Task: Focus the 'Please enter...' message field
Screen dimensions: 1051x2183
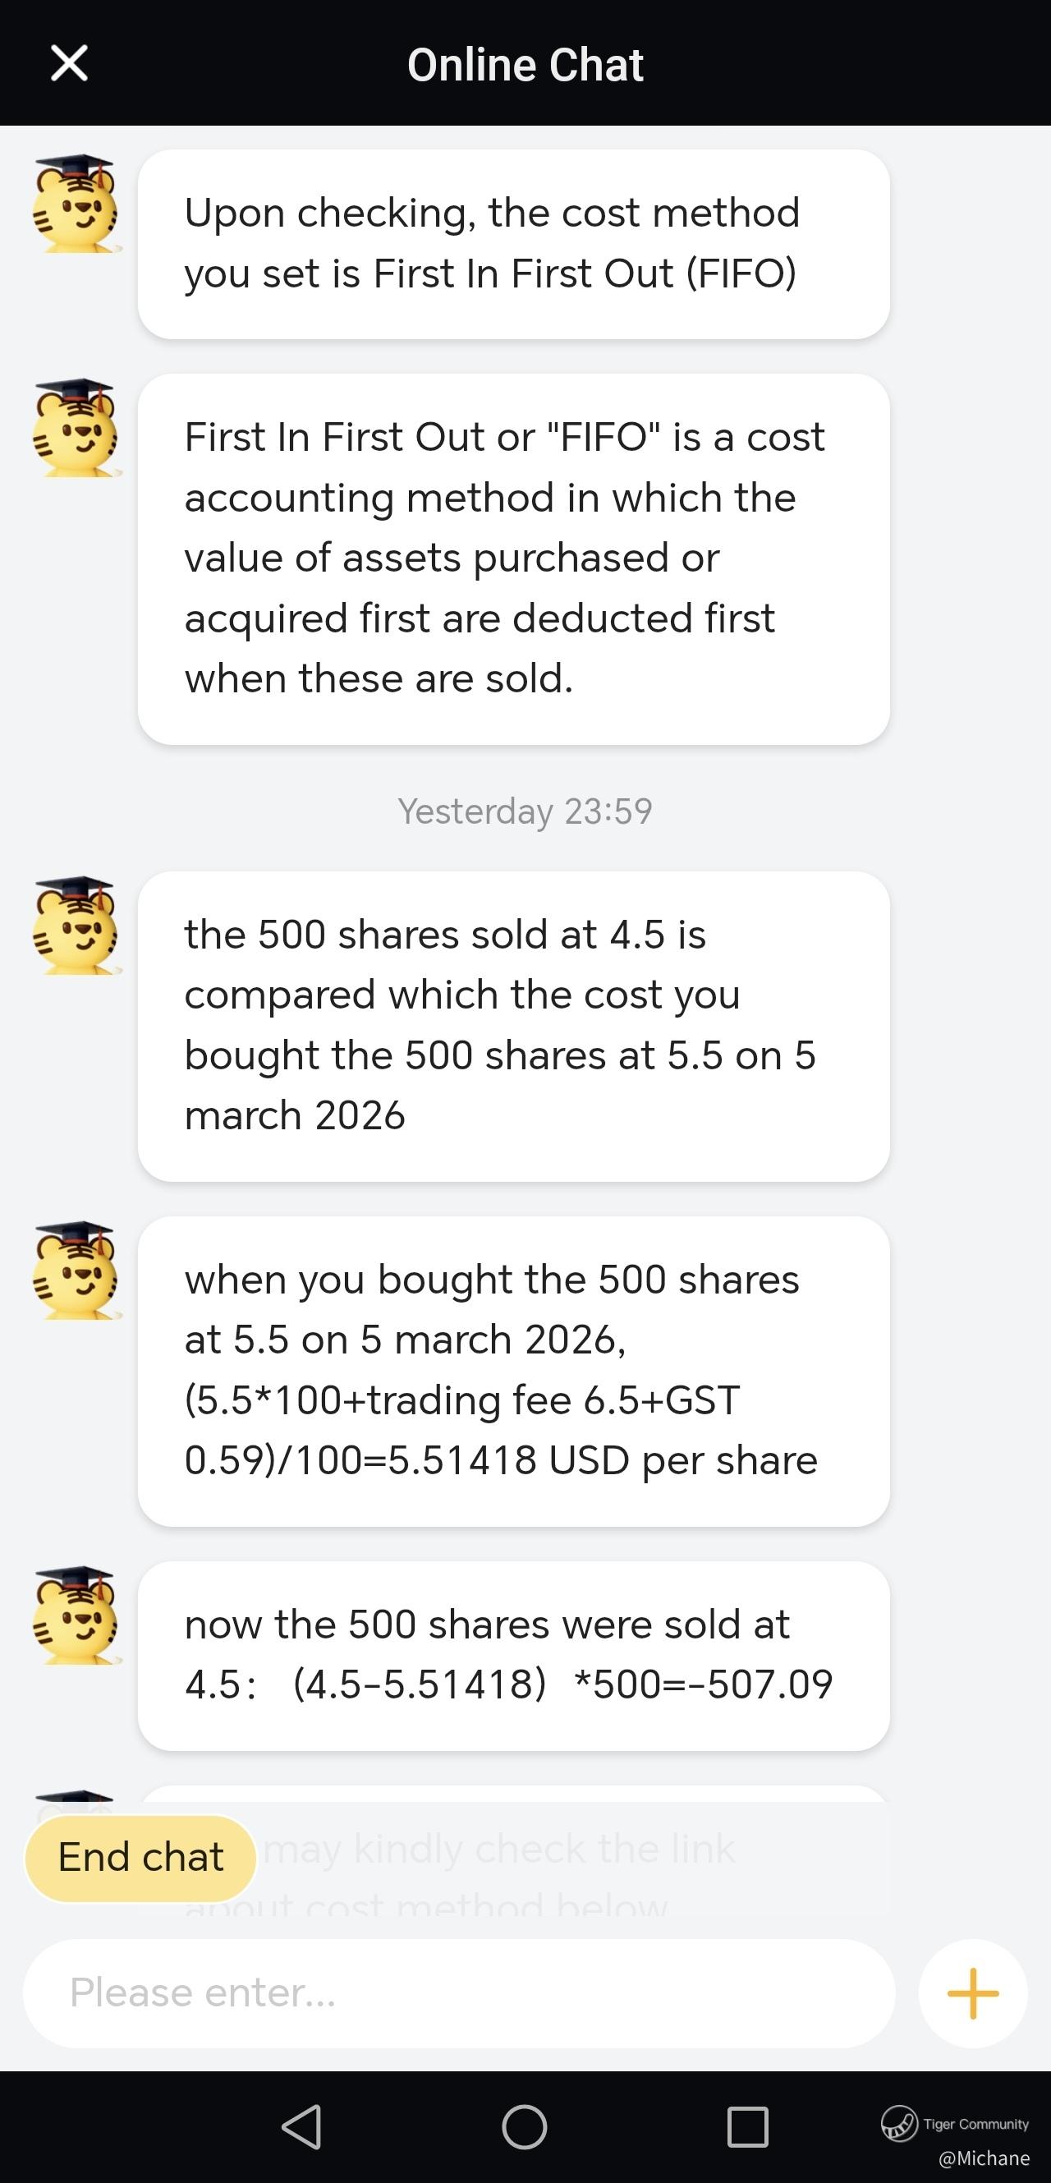Action: point(458,1993)
